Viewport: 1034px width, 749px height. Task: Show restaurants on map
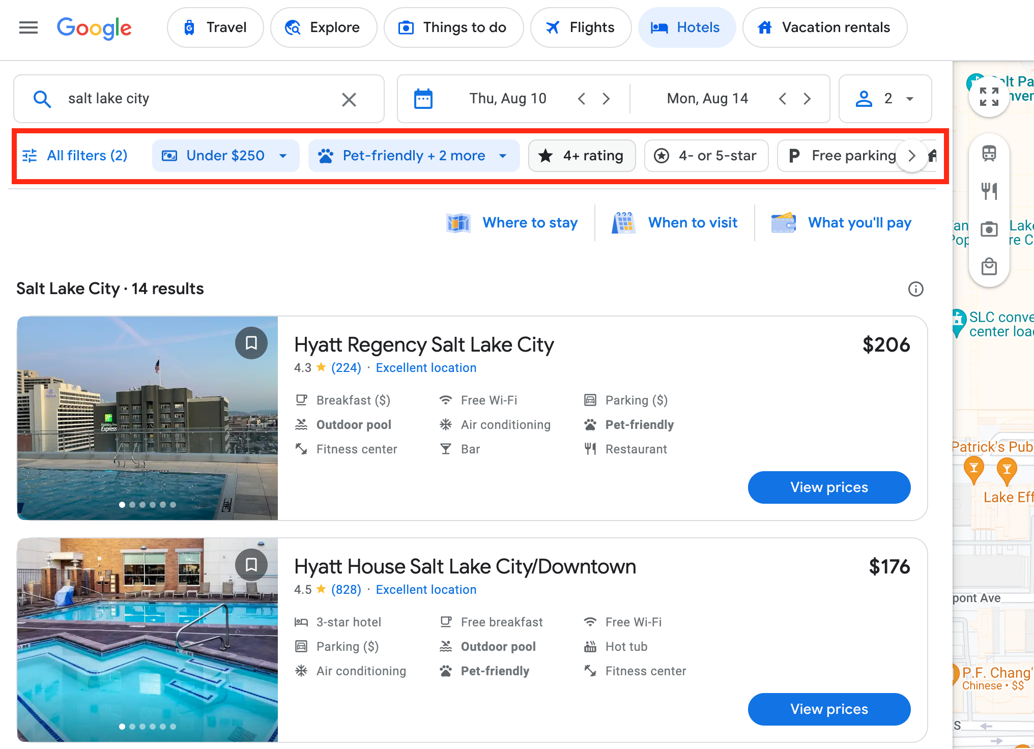(989, 191)
